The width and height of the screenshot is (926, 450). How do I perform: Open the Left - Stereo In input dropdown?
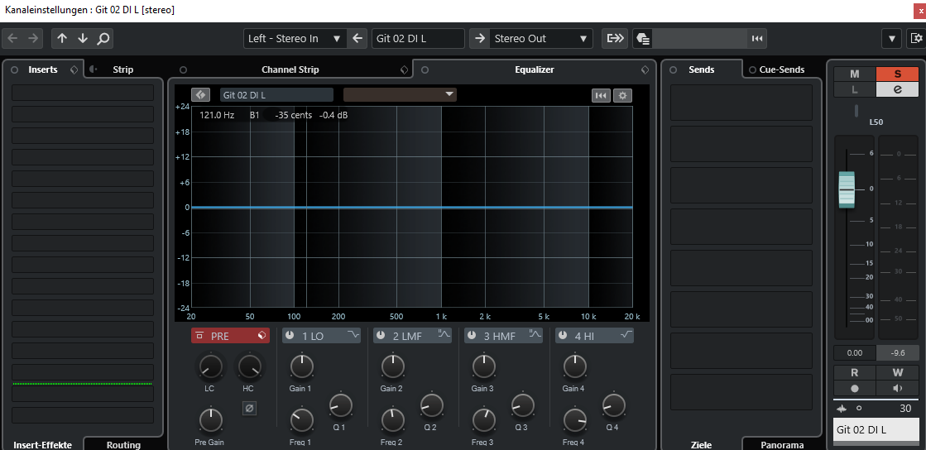coord(295,38)
